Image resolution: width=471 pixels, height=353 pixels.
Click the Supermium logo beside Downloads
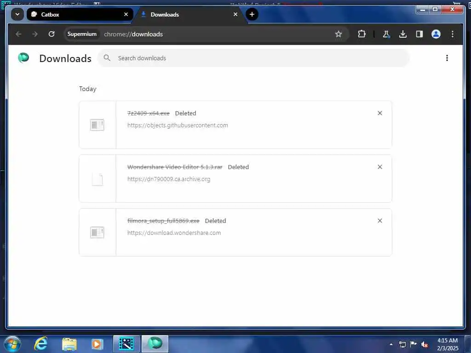click(23, 57)
